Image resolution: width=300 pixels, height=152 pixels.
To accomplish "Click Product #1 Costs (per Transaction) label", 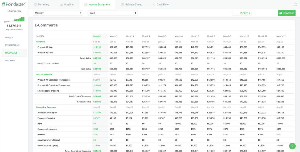I will click(54, 80).
